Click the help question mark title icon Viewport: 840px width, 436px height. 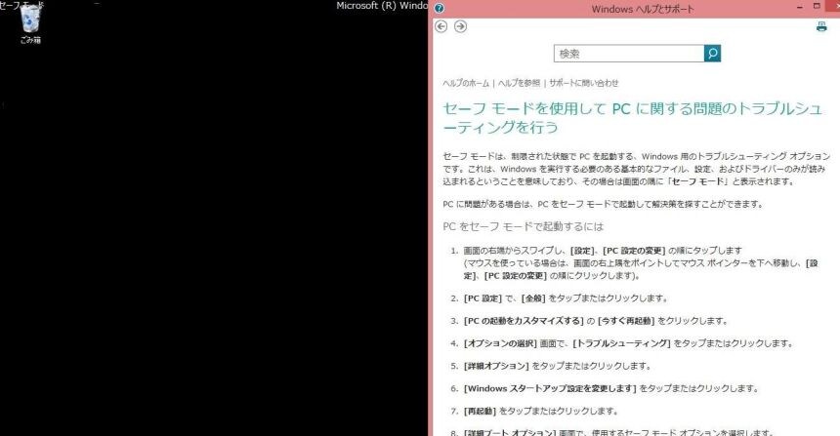click(440, 8)
